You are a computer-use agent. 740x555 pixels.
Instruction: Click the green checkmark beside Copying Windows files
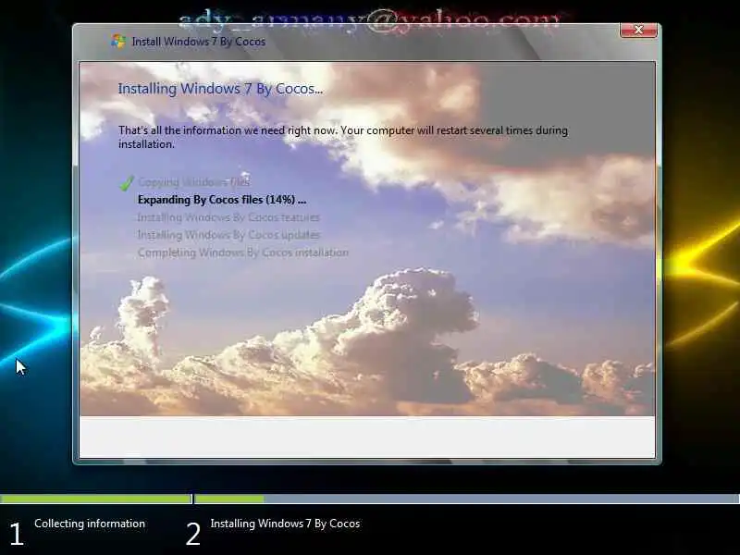point(127,183)
